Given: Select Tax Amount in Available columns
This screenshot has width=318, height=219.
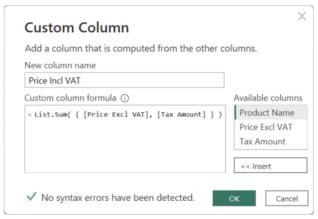Looking at the screenshot, I should (x=271, y=142).
